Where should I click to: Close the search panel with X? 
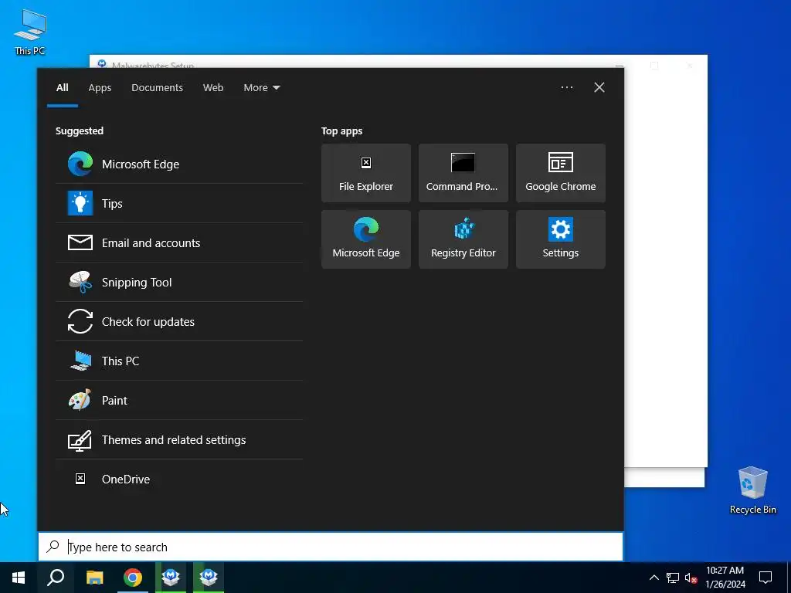coord(599,87)
